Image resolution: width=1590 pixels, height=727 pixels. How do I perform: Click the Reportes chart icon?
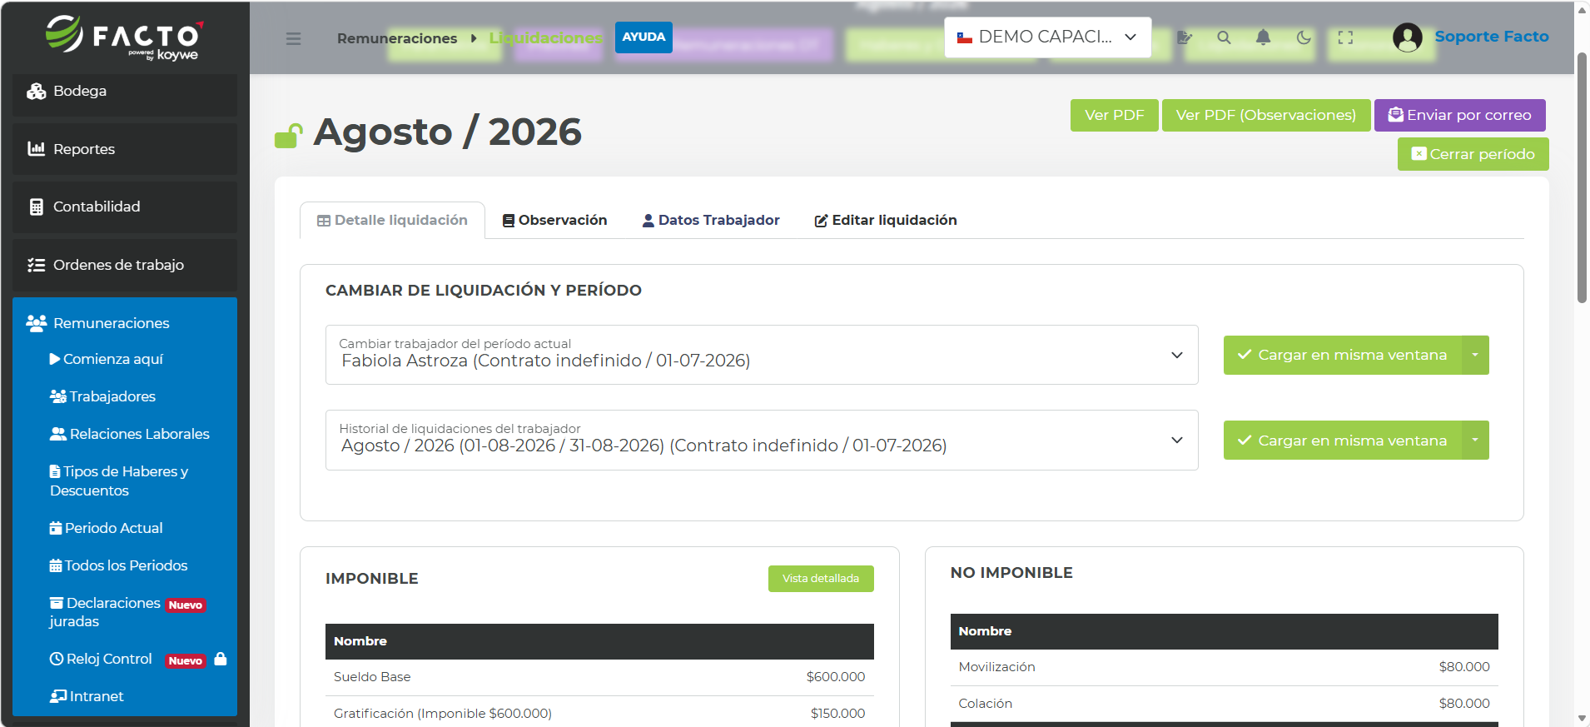(36, 149)
